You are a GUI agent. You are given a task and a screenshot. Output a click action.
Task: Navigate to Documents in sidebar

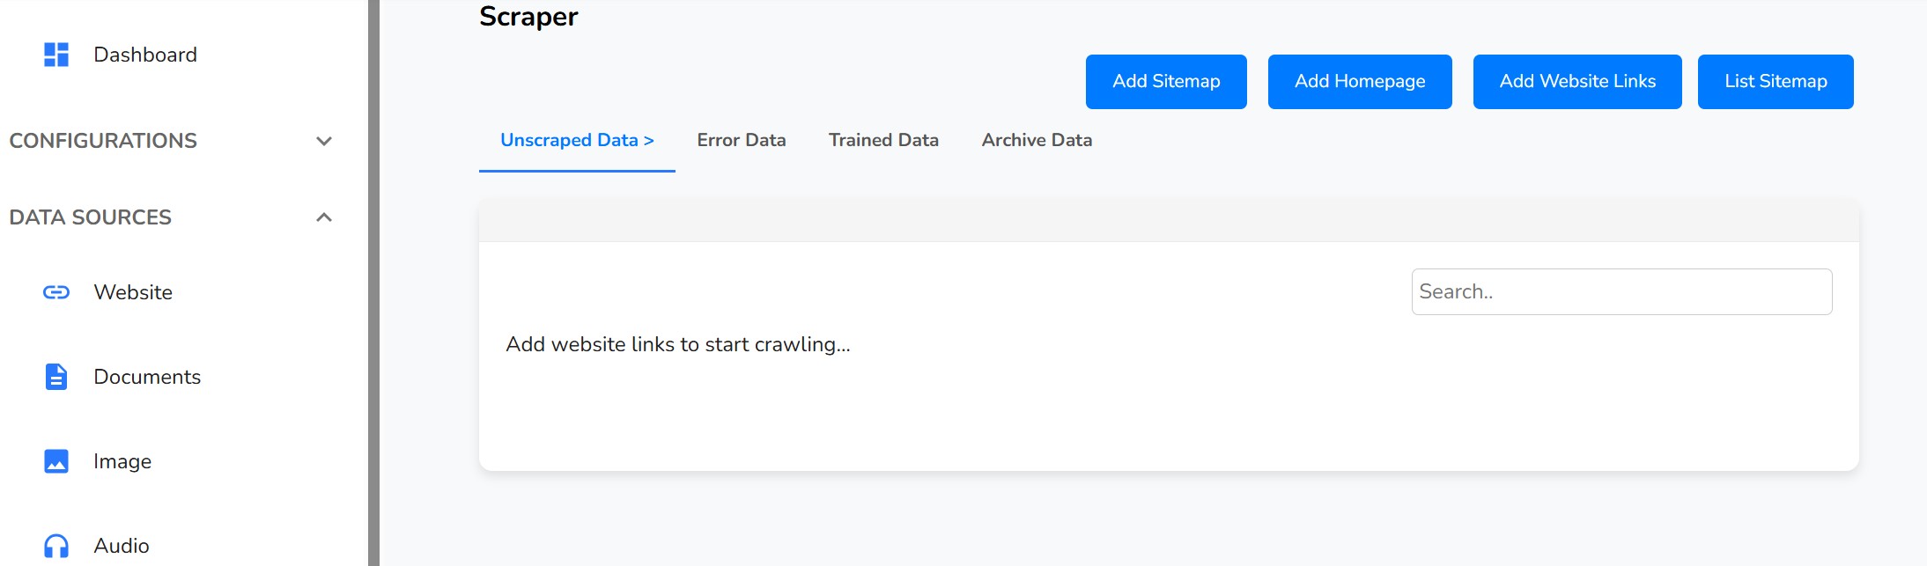click(147, 377)
